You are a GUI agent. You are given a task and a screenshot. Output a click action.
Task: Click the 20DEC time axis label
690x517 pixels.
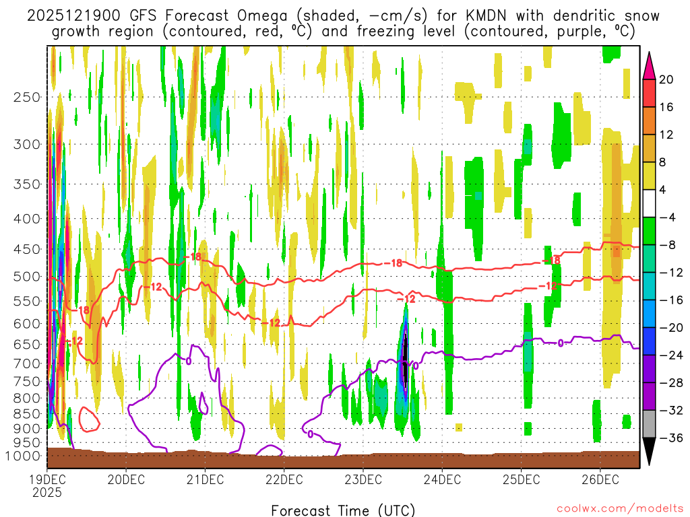pyautogui.click(x=126, y=479)
